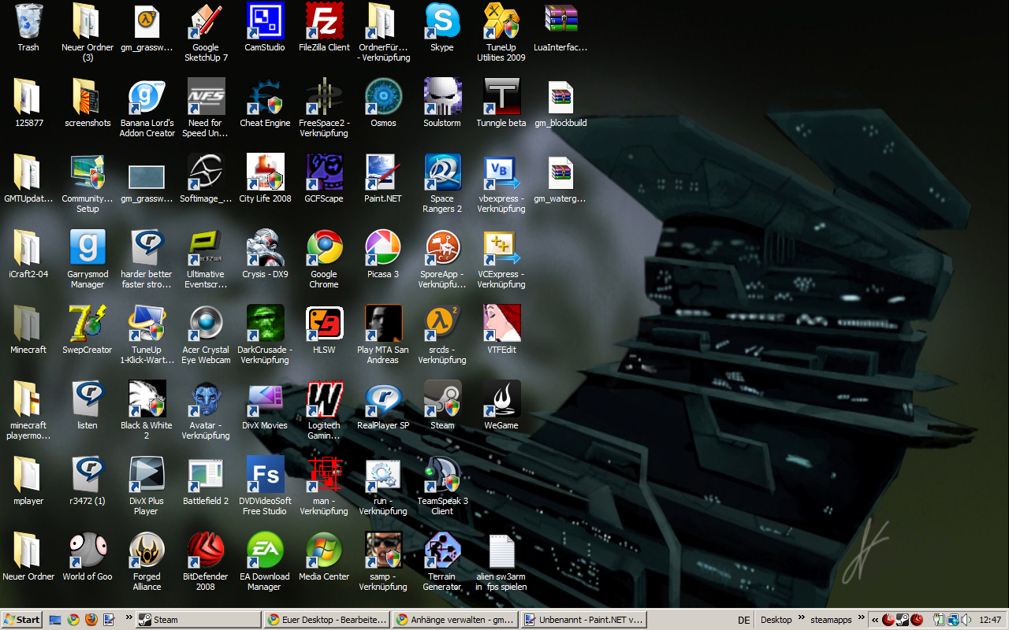Open the FileZilla Client shortcut
This screenshot has width=1009, height=630.
point(324,20)
